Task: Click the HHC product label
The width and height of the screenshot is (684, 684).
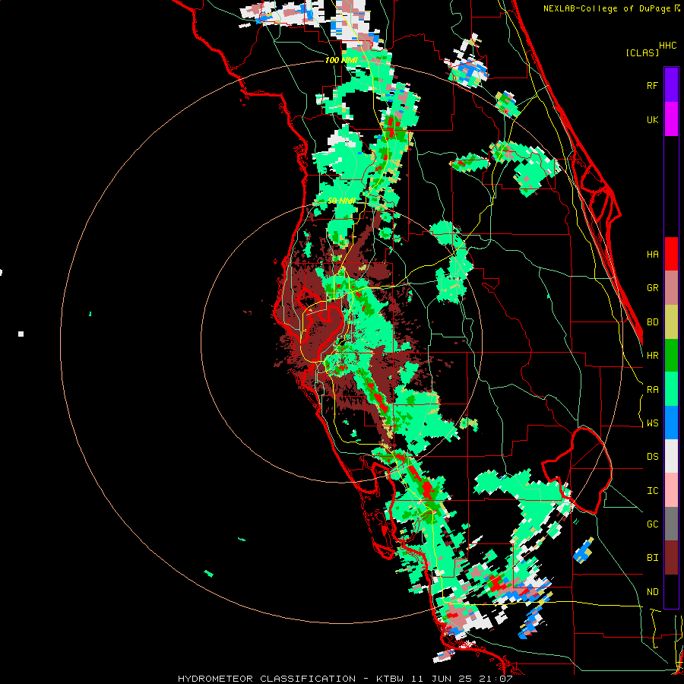Action: point(668,46)
